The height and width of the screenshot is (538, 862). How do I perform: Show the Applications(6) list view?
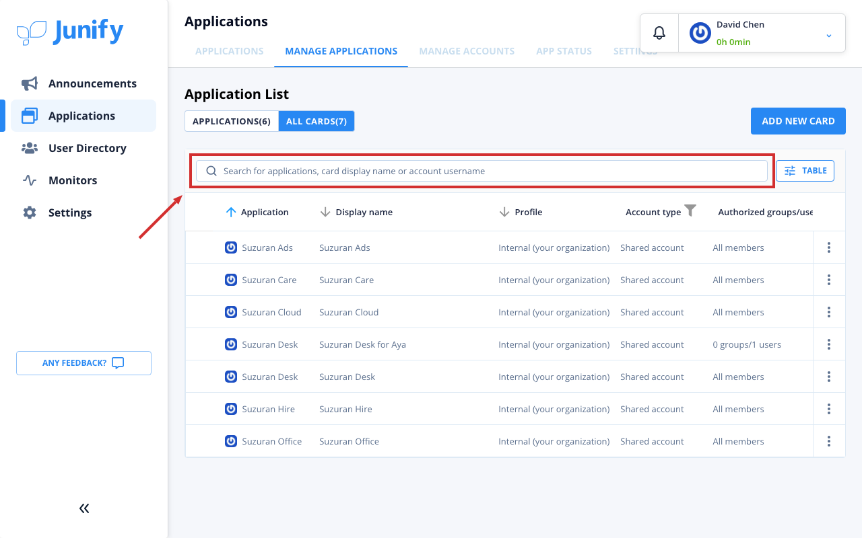click(232, 121)
